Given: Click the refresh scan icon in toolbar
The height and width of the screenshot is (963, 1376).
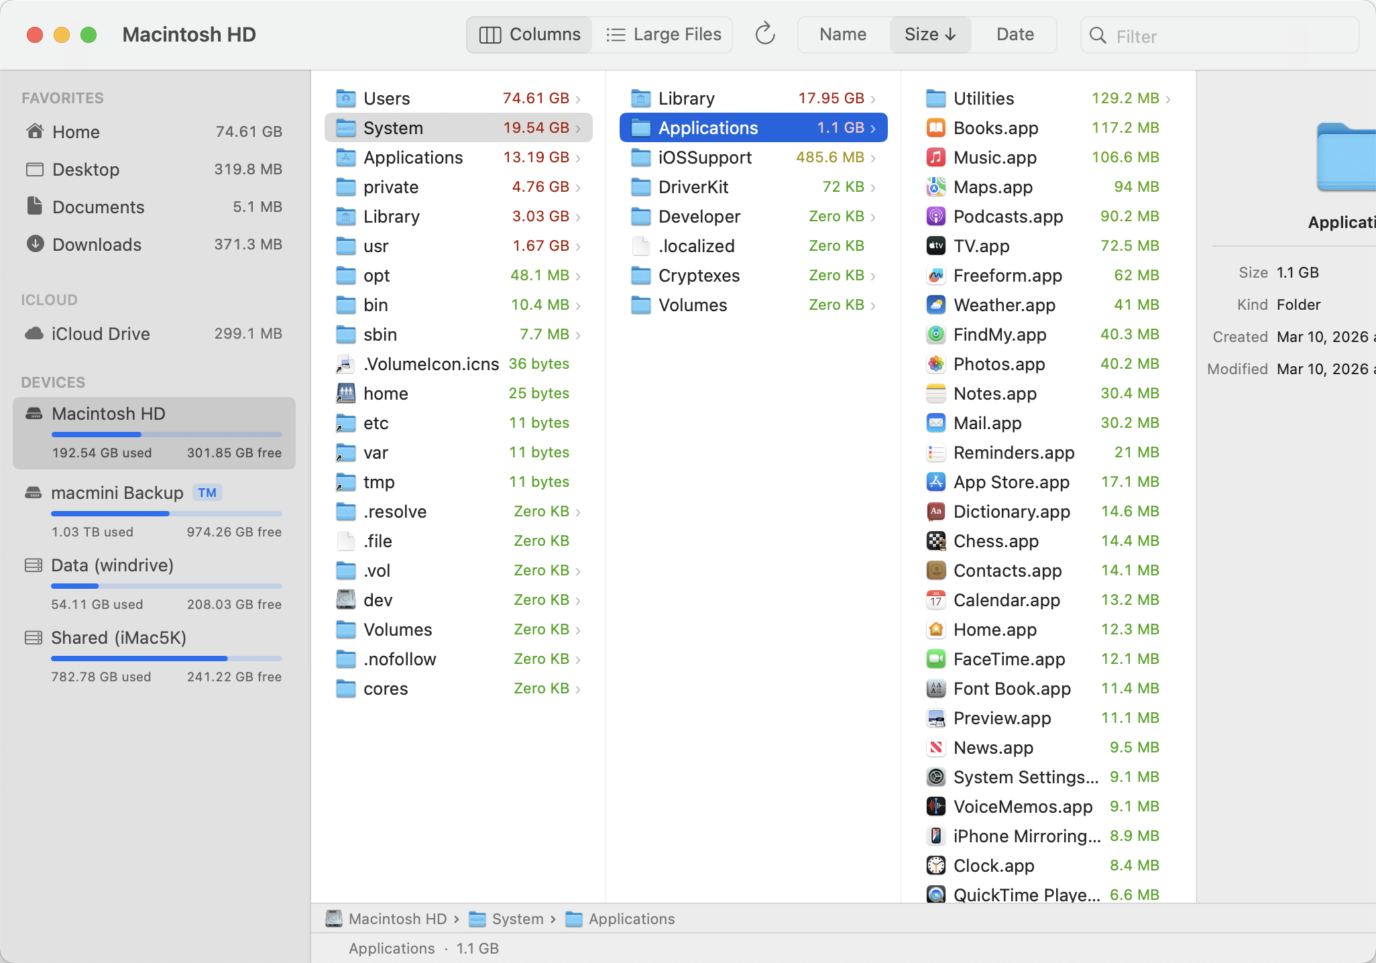Looking at the screenshot, I should coord(764,34).
